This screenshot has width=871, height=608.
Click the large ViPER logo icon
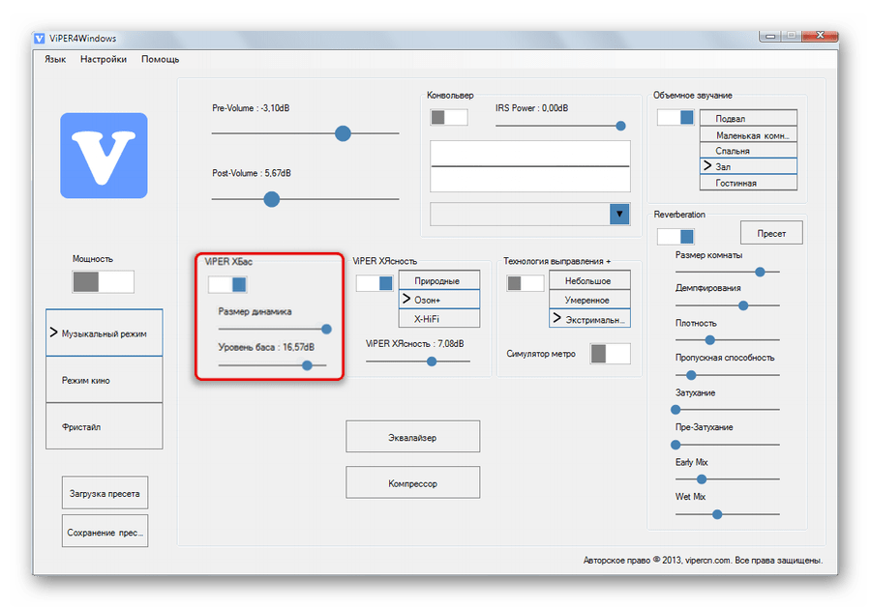104,156
